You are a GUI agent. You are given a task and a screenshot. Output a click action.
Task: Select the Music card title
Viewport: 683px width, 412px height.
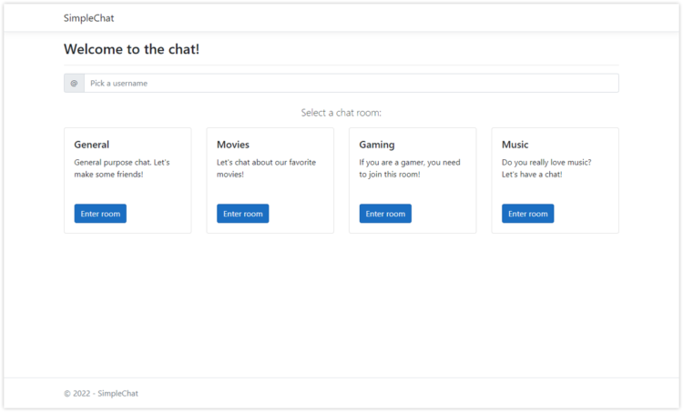(x=515, y=145)
